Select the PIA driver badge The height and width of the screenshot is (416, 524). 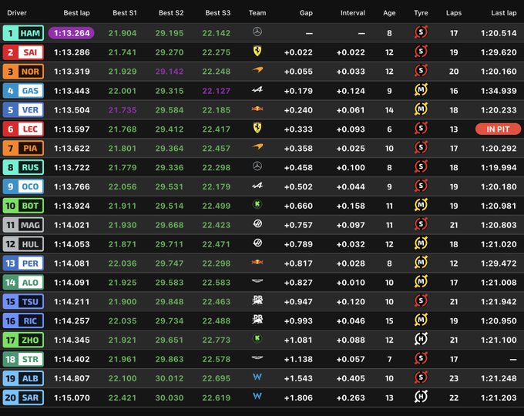(x=23, y=148)
